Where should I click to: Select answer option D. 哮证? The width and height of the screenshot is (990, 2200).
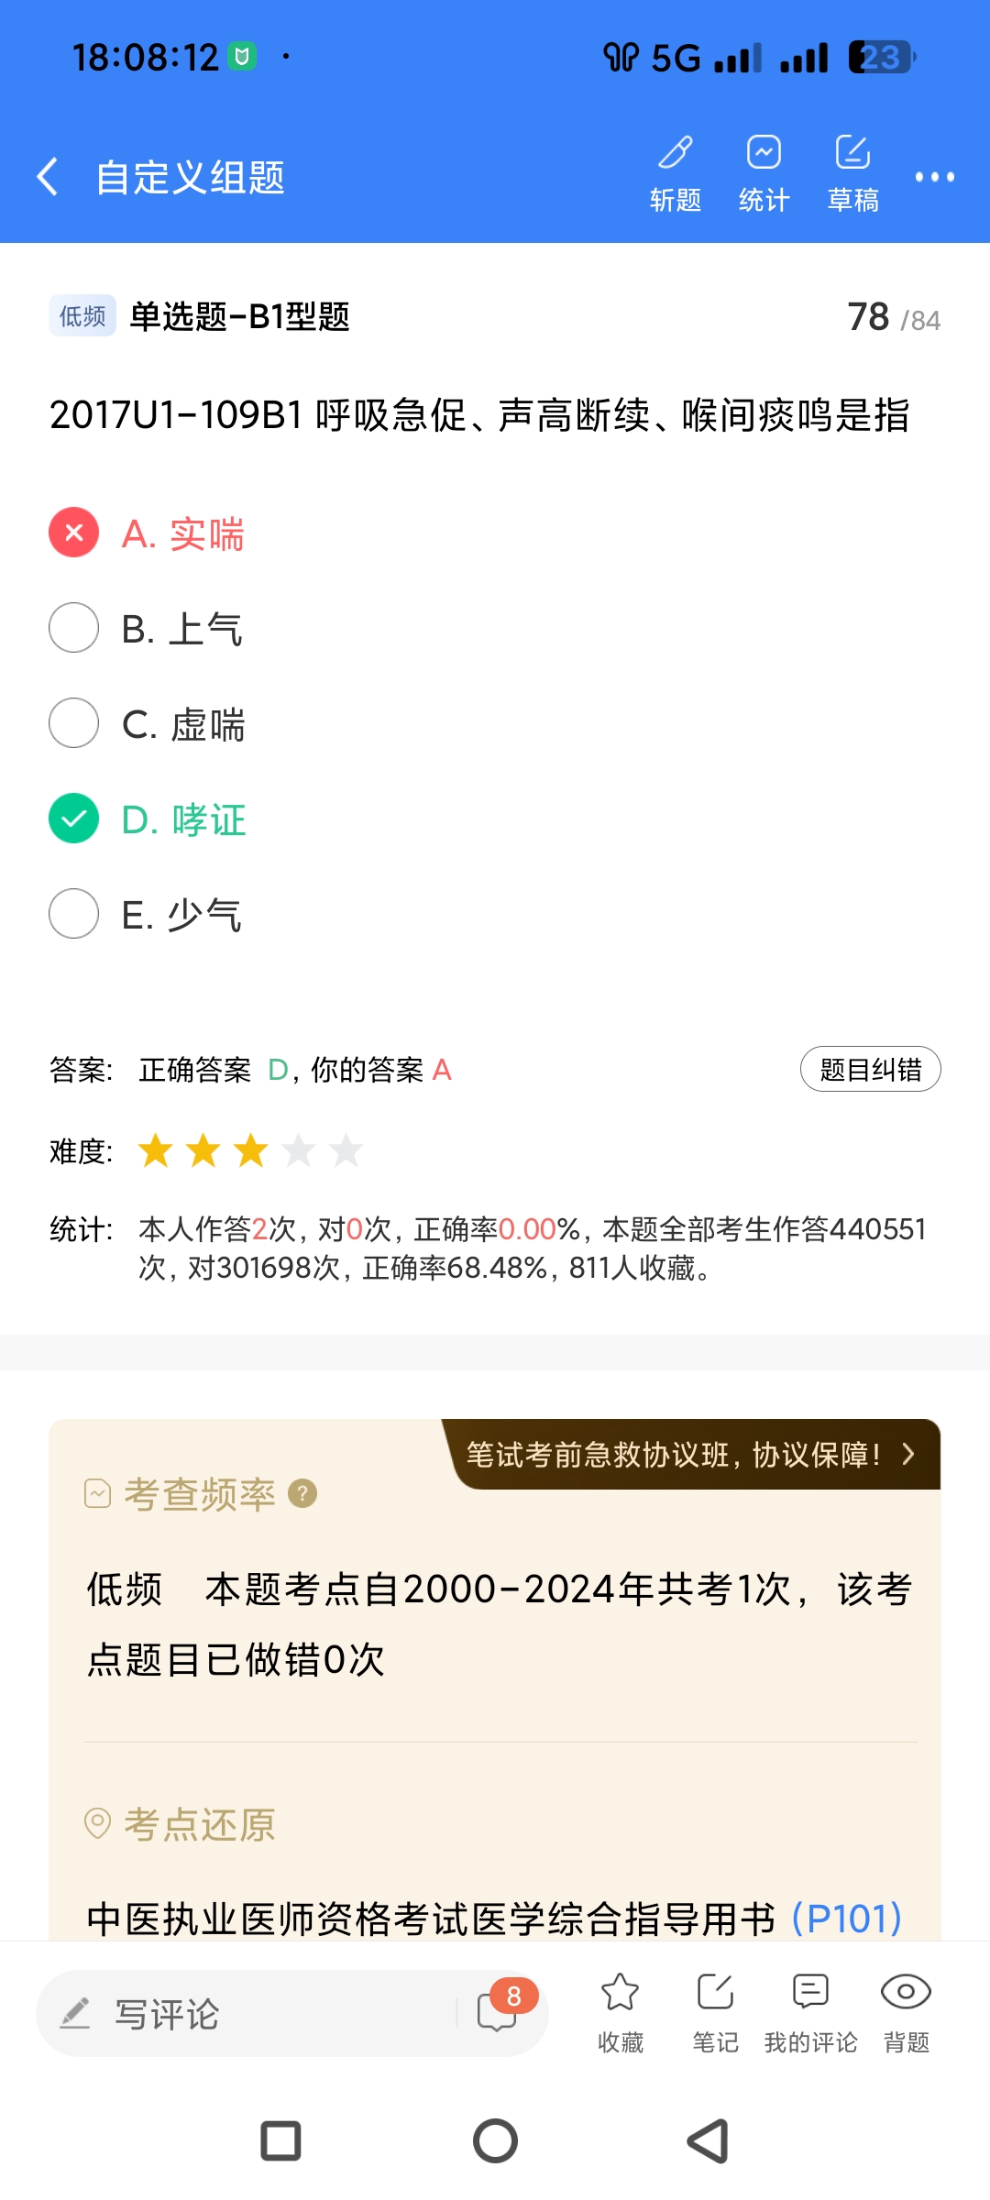74,819
